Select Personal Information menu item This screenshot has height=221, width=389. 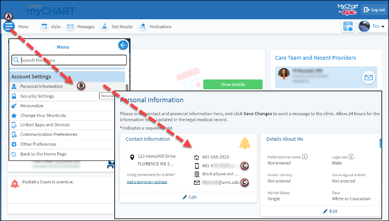tap(67, 87)
